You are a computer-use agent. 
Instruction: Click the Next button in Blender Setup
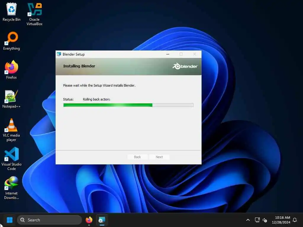159,157
